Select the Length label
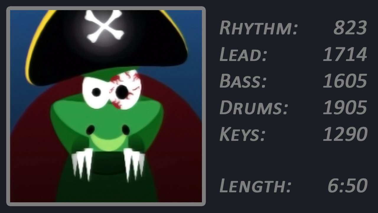This screenshot has width=378, height=213. 255,186
